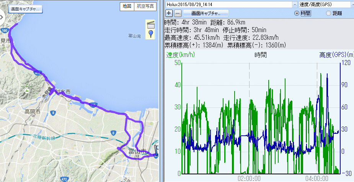Click route 8 marker near 高岡市
The image size is (354, 182).
[52, 112]
